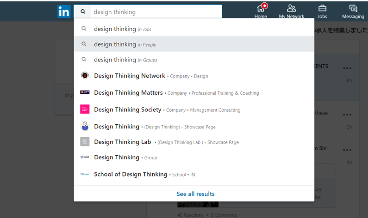Open Home in the top navigation
The height and width of the screenshot is (218, 368).
[261, 11]
